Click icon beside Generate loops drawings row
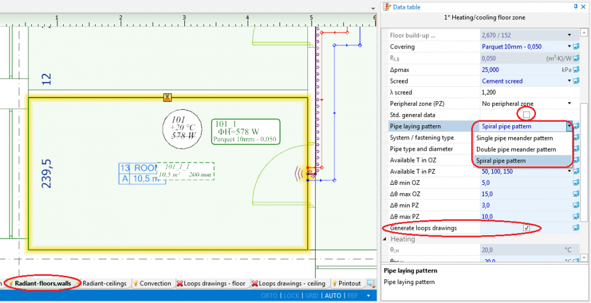The height and width of the screenshot is (303, 591). tap(576, 228)
